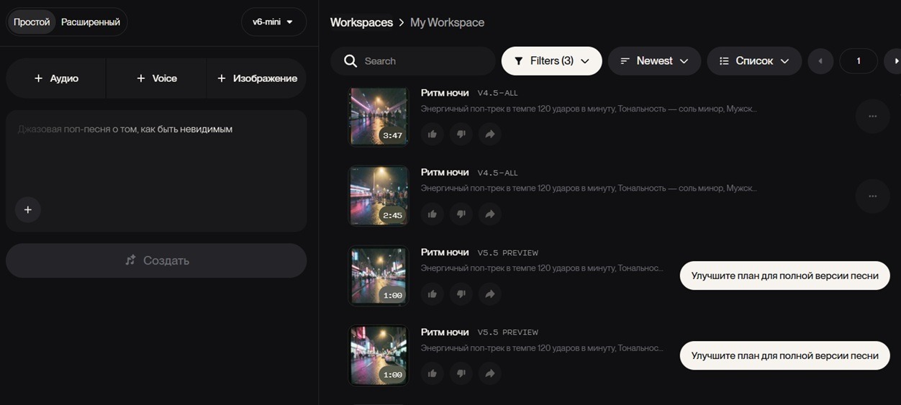
Task: Switch to Простой mode
Action: [x=32, y=22]
